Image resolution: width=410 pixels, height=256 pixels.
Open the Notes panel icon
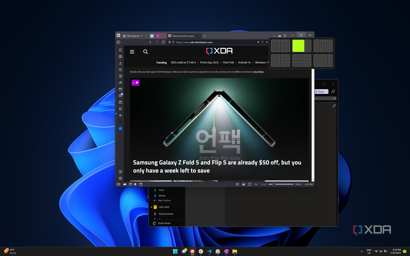click(120, 76)
